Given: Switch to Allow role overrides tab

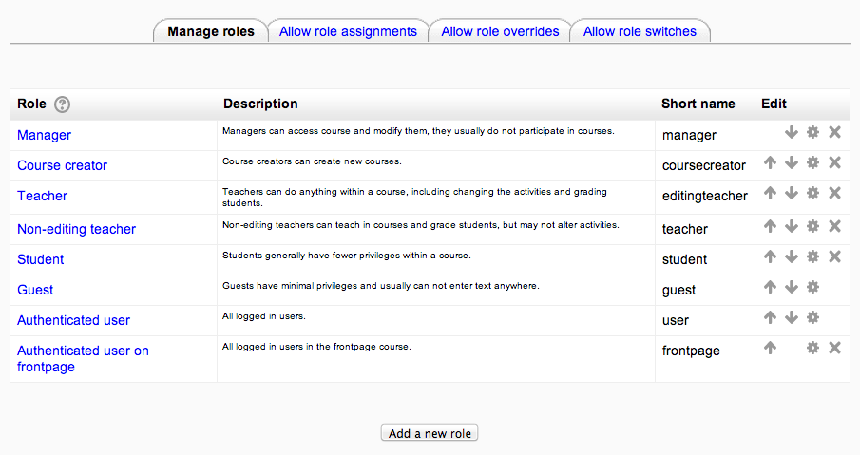Looking at the screenshot, I should pos(500,31).
